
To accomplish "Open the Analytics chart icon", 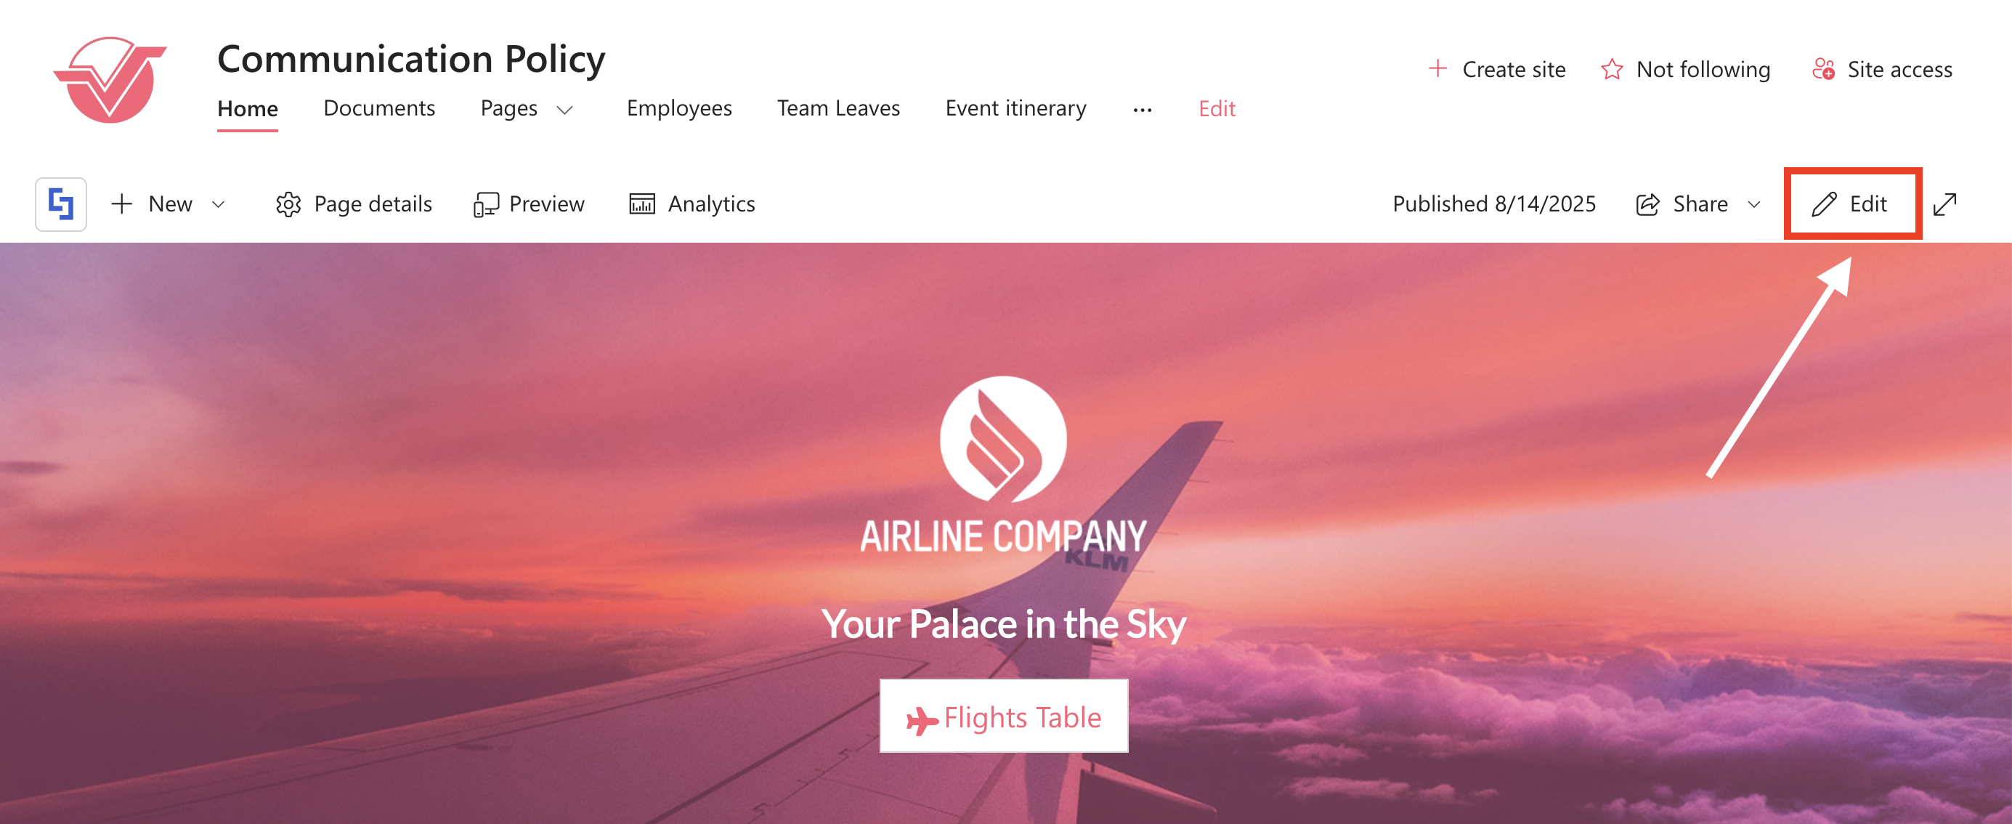I will [642, 204].
